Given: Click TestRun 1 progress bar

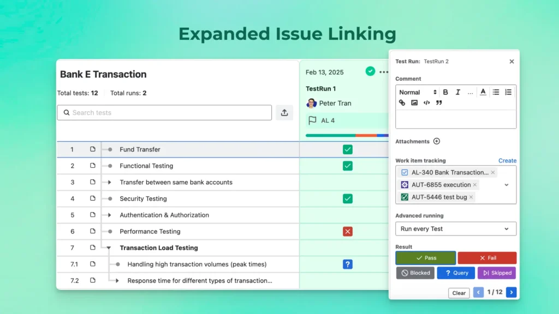Looking at the screenshot, I should 347,135.
